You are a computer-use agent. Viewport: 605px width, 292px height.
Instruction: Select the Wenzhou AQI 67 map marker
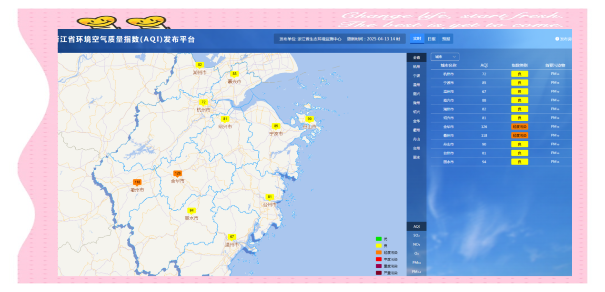click(232, 237)
